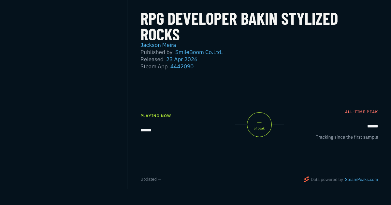
Task: Click the Steam App label
Action: 154,66
